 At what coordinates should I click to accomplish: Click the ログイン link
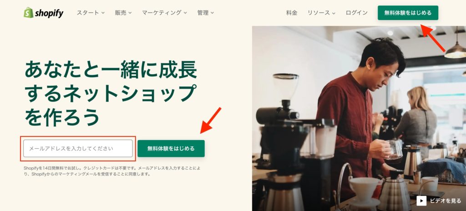357,13
